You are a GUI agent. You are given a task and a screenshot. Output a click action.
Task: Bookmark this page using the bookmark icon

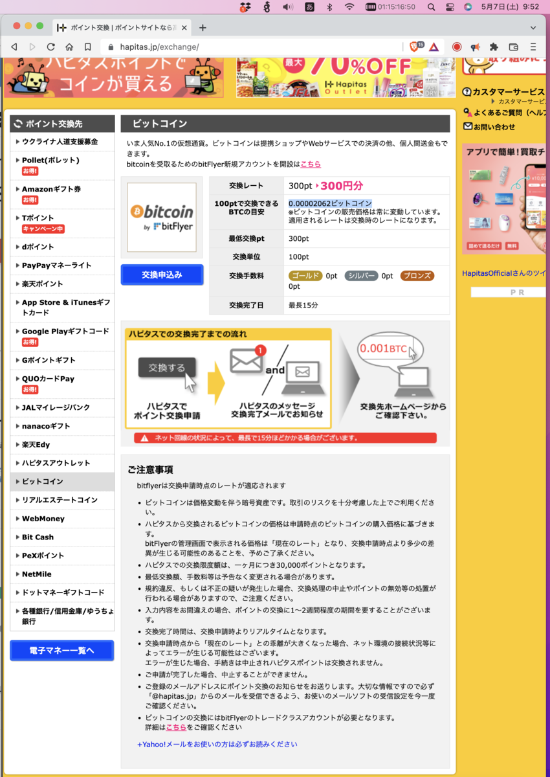point(87,47)
